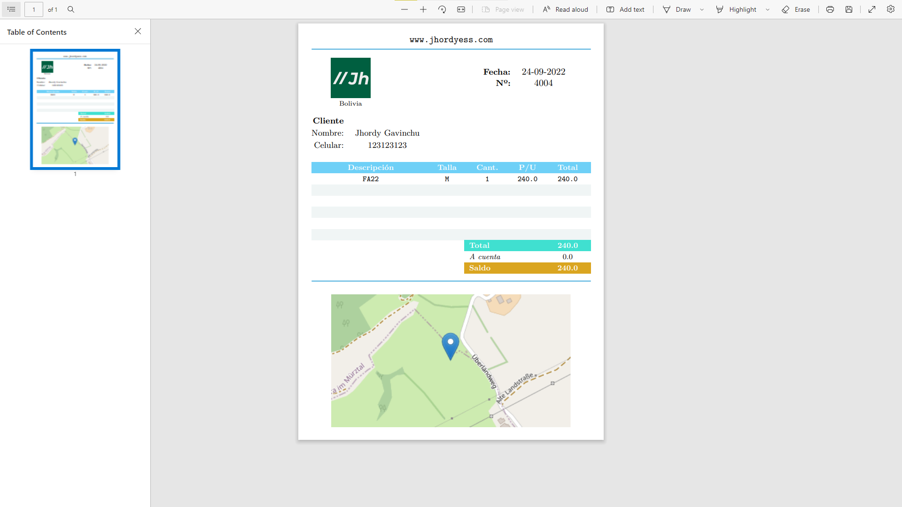Zoom in on the PDF
Image resolution: width=902 pixels, height=507 pixels.
423,9
